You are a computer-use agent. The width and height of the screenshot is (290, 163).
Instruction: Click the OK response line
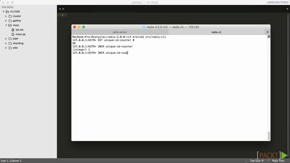click(x=74, y=43)
